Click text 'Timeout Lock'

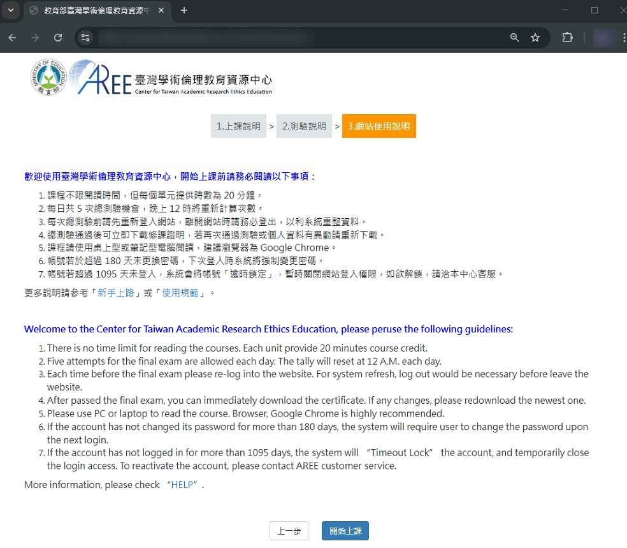pos(400,453)
